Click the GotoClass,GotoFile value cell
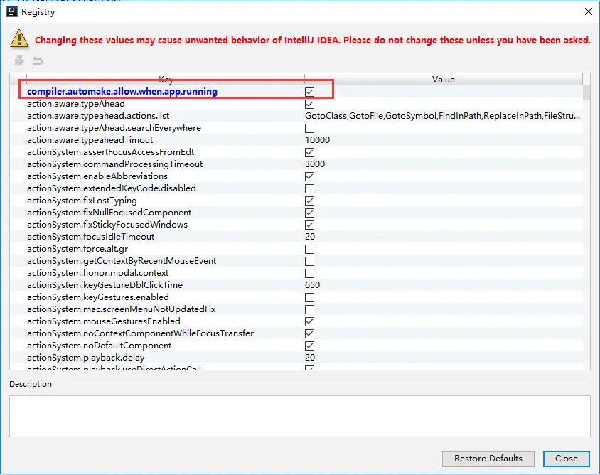Viewport: 600px width, 475px height. [442, 116]
